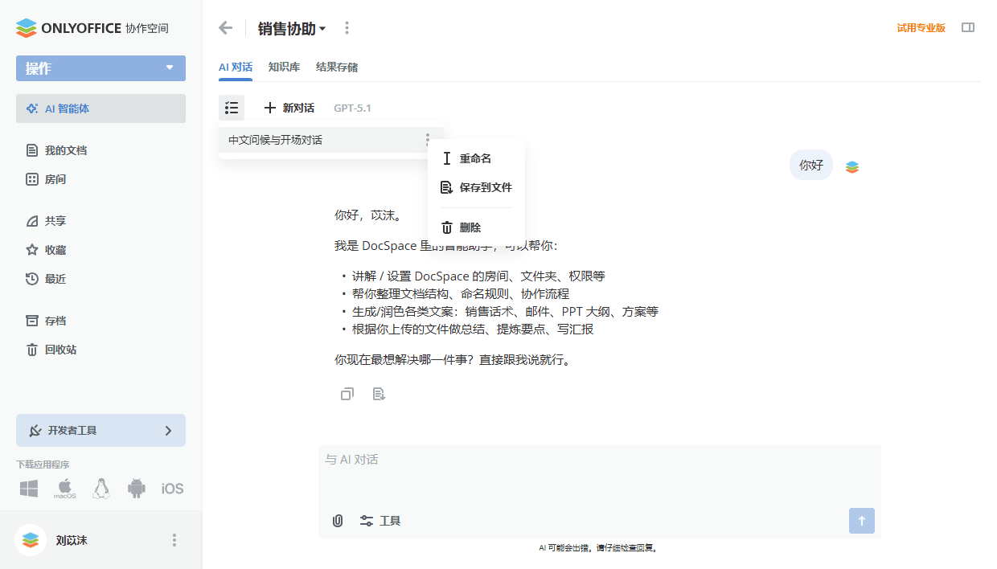Expand the 开发者工具 developer tools section

point(101,430)
